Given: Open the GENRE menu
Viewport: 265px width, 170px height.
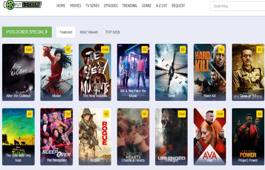Looking at the screenshot, I should coord(147,6).
